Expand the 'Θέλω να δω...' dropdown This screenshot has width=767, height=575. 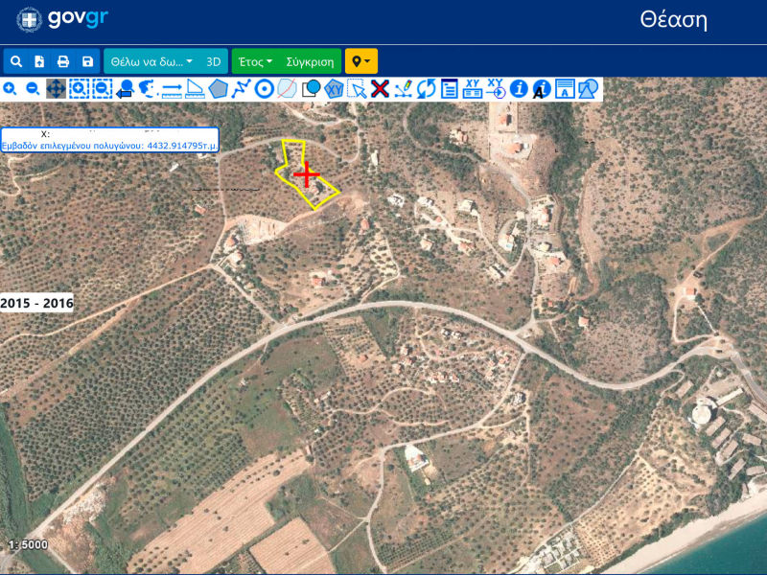pyautogui.click(x=151, y=61)
